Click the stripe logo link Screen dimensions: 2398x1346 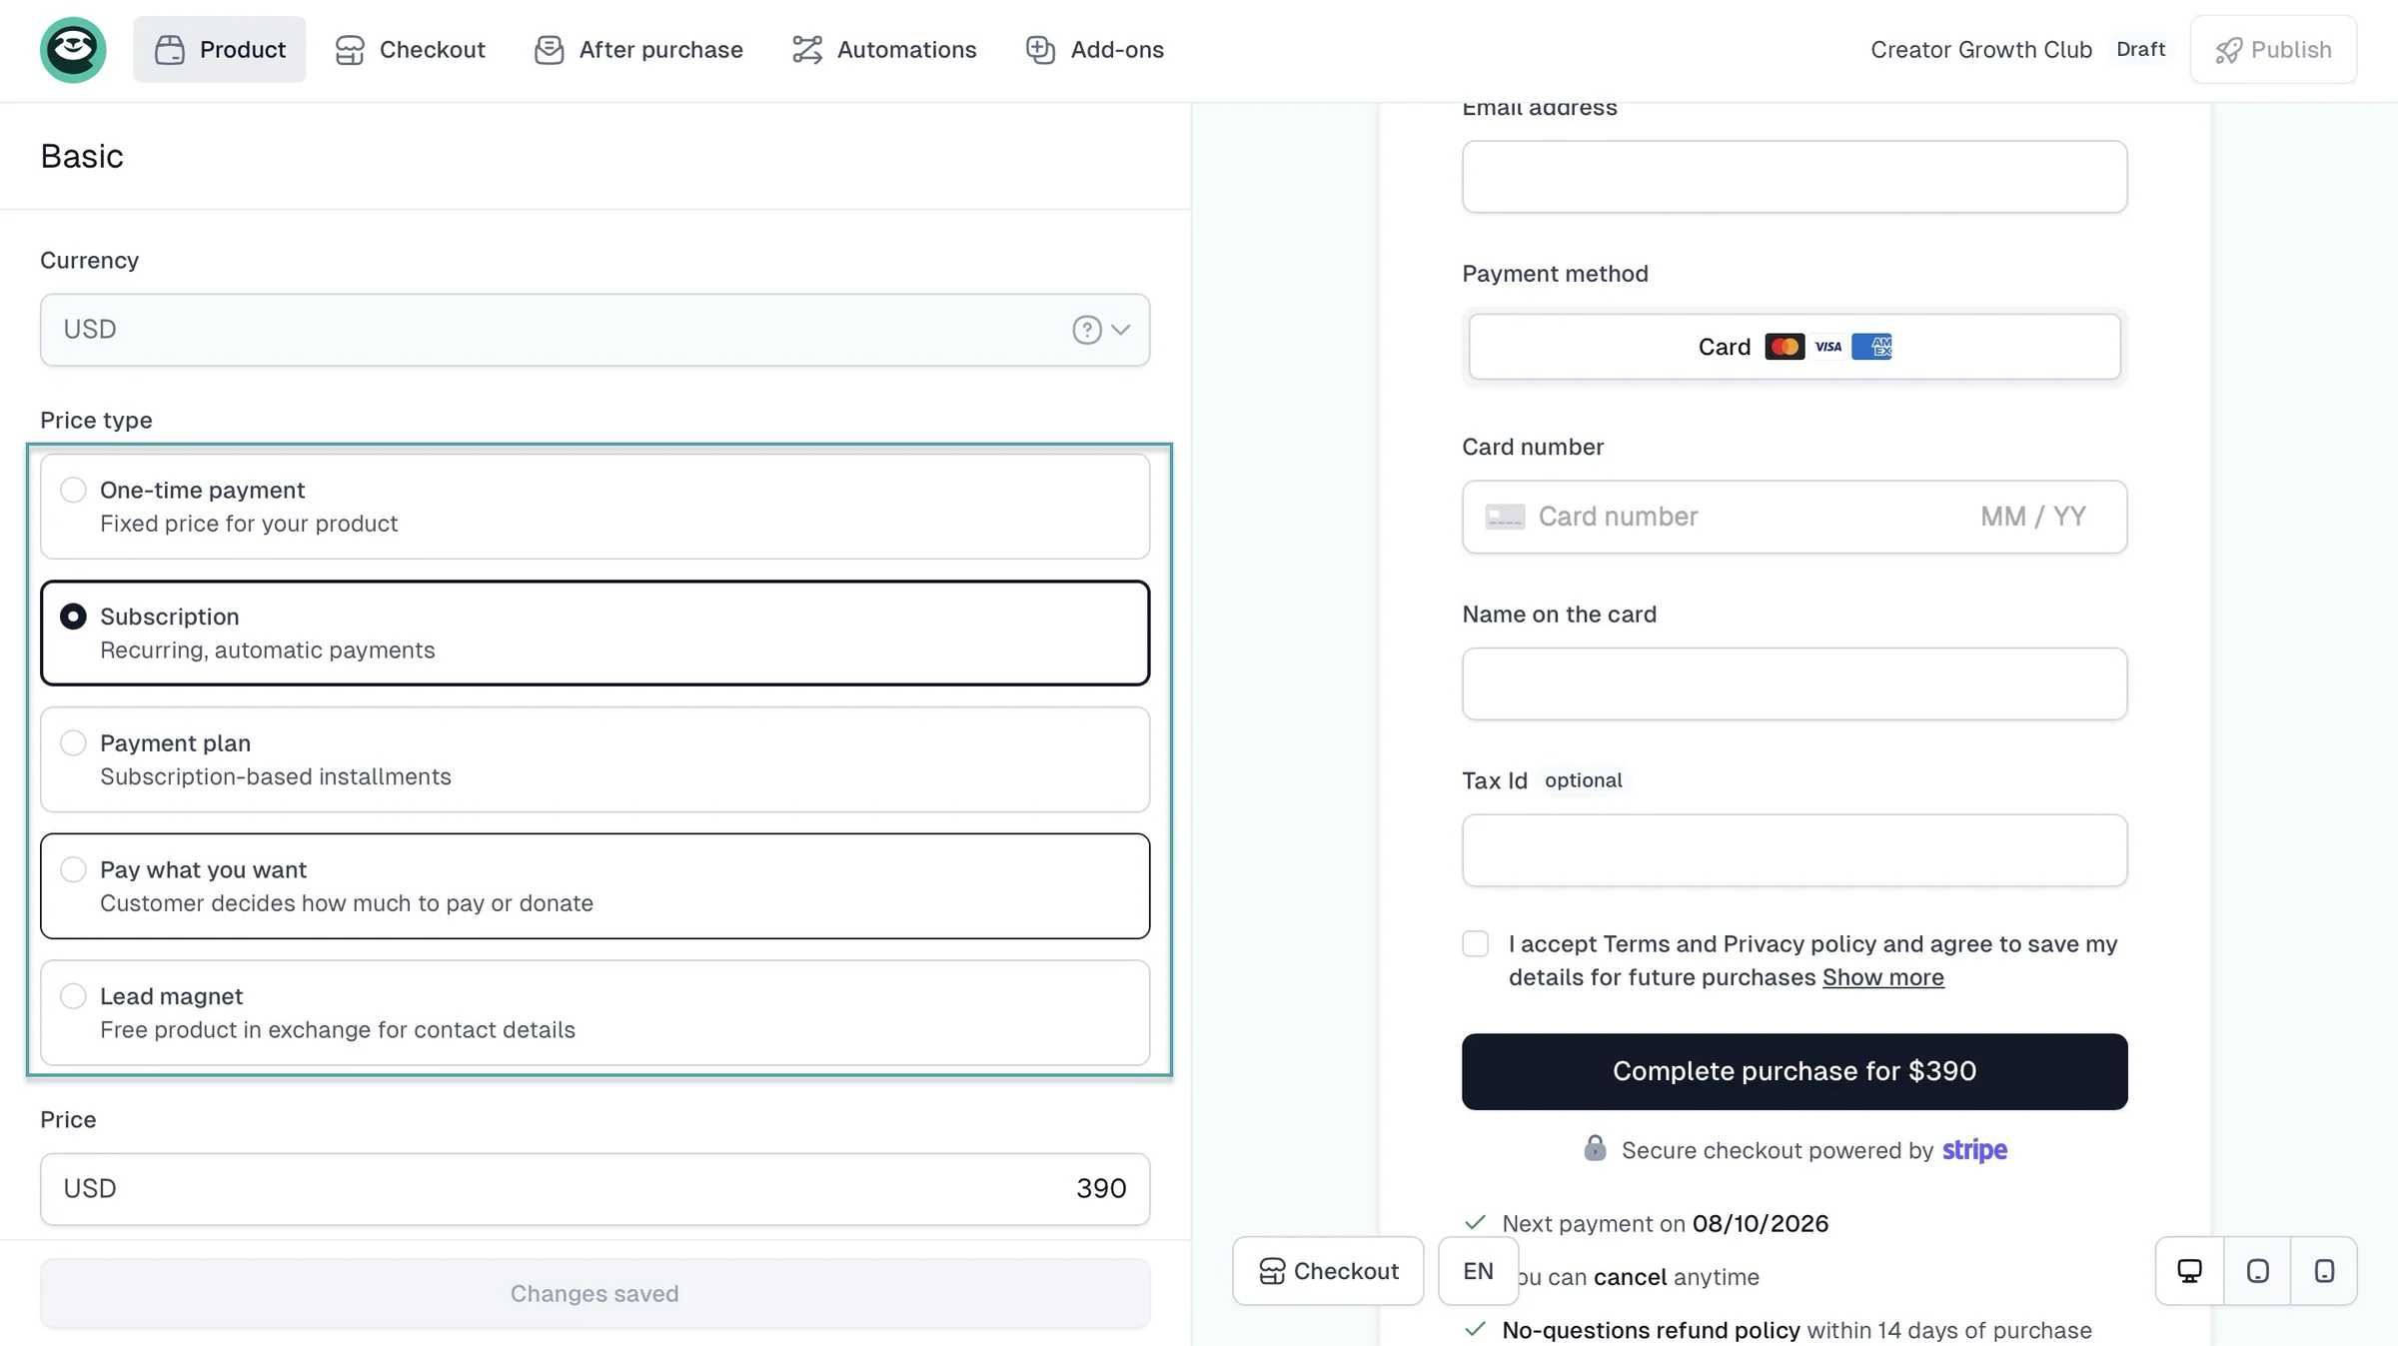(1974, 1150)
